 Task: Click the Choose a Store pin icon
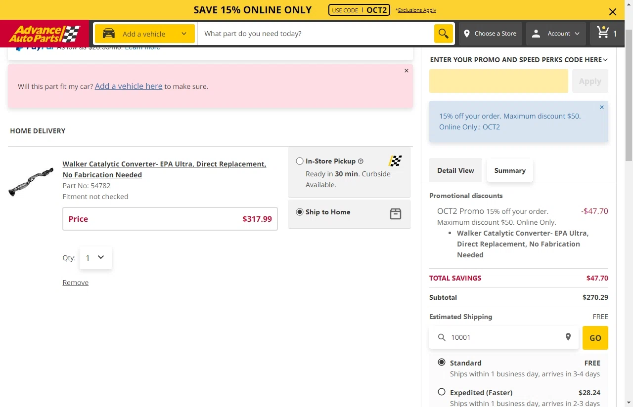click(x=466, y=34)
